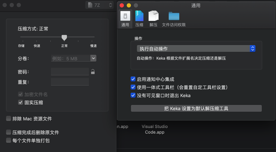The height and width of the screenshot is (152, 276).
Task: Click the 7Z file format icon
Action: [x=90, y=5]
